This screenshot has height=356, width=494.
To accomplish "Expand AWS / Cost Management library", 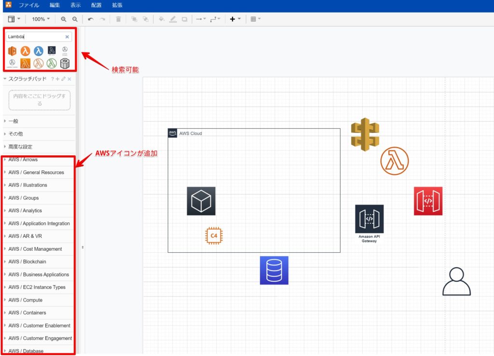I will 38,249.
